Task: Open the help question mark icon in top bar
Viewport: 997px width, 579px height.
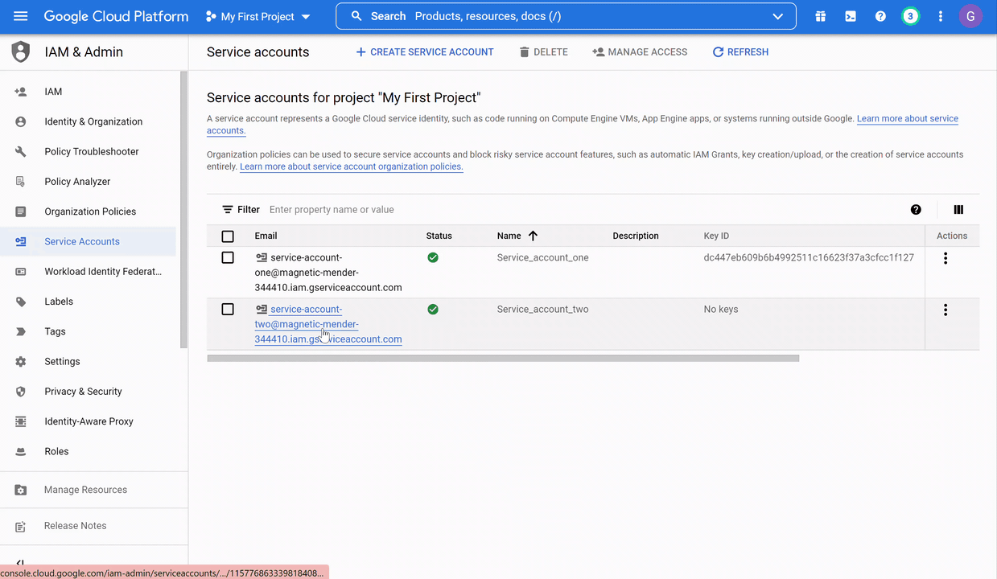Action: 880,16
